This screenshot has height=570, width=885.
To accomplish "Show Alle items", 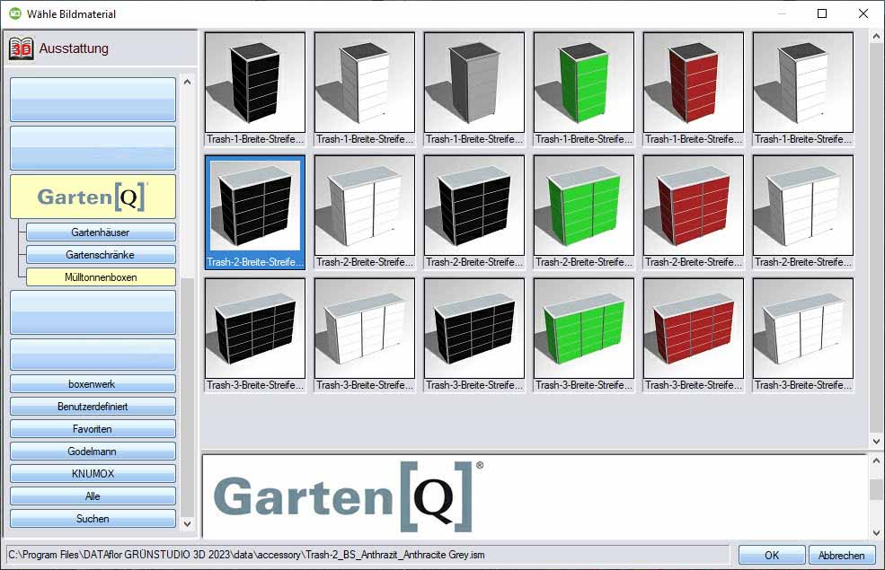I will pos(93,496).
